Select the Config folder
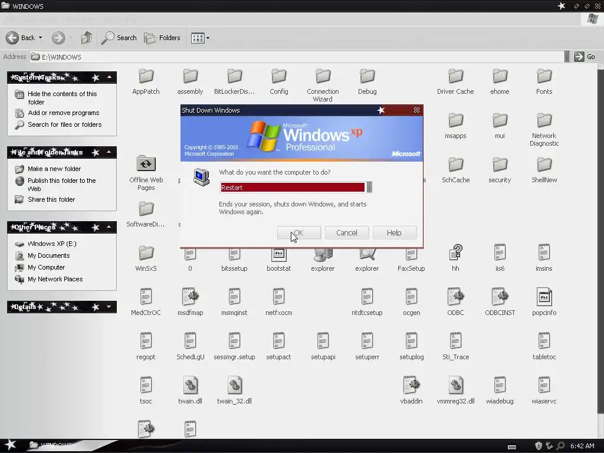 pos(279,81)
